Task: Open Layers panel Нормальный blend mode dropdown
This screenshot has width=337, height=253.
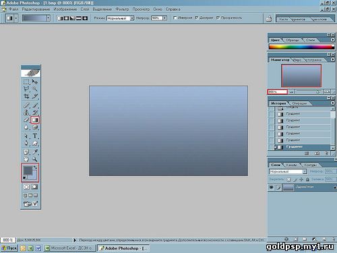Action: [x=305, y=171]
